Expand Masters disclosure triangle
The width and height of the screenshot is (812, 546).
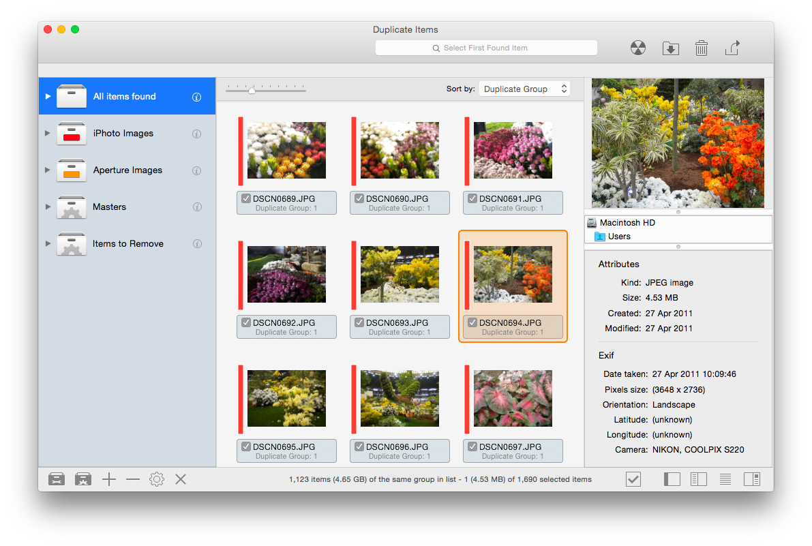pos(48,207)
